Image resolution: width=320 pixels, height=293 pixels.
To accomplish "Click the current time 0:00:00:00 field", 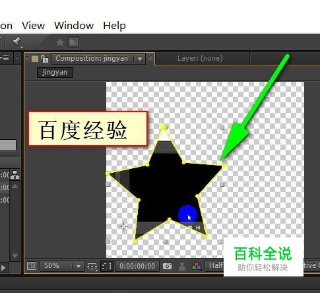I will [137, 266].
